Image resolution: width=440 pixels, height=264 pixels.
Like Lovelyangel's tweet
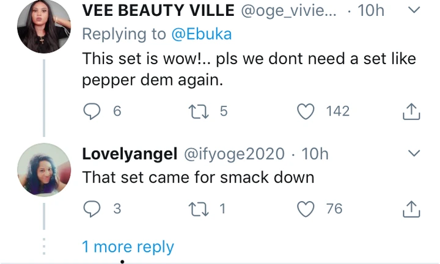[305, 209]
